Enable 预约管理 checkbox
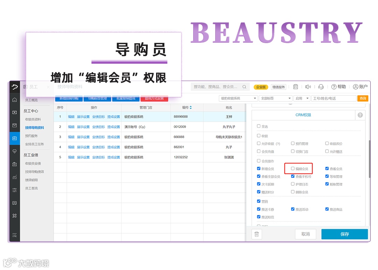 coord(293,143)
